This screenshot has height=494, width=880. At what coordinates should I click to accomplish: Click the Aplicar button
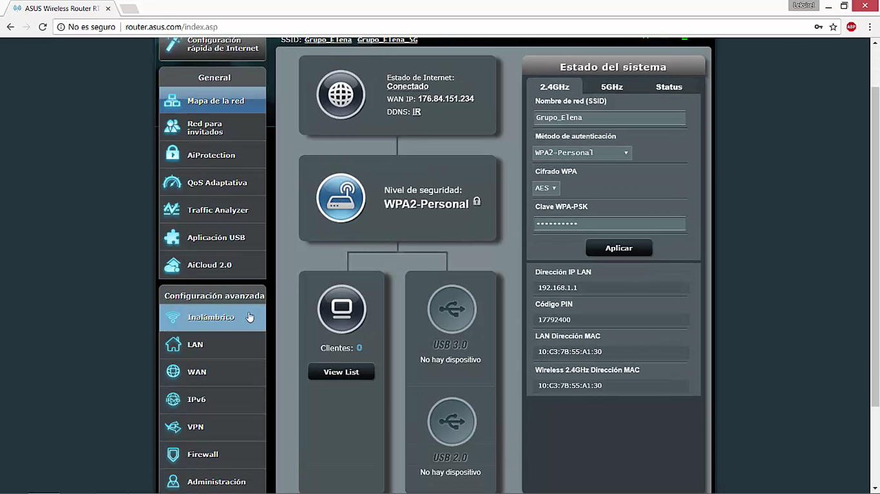[618, 248]
